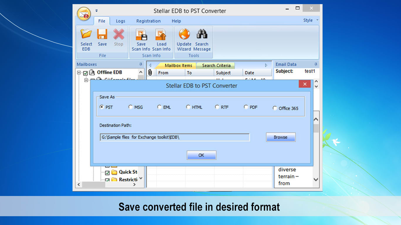The image size is (401, 225).
Task: Click the left tab-scroll arrow by Mailbox Items
Action: (150, 65)
